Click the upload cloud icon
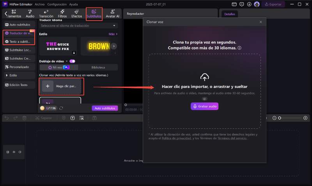 [204, 77]
